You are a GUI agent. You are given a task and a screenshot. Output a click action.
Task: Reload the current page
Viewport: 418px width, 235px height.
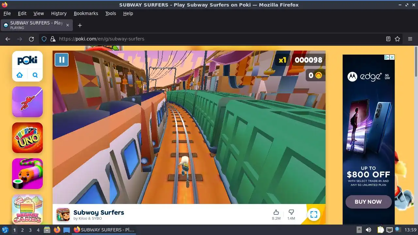[x=31, y=39]
